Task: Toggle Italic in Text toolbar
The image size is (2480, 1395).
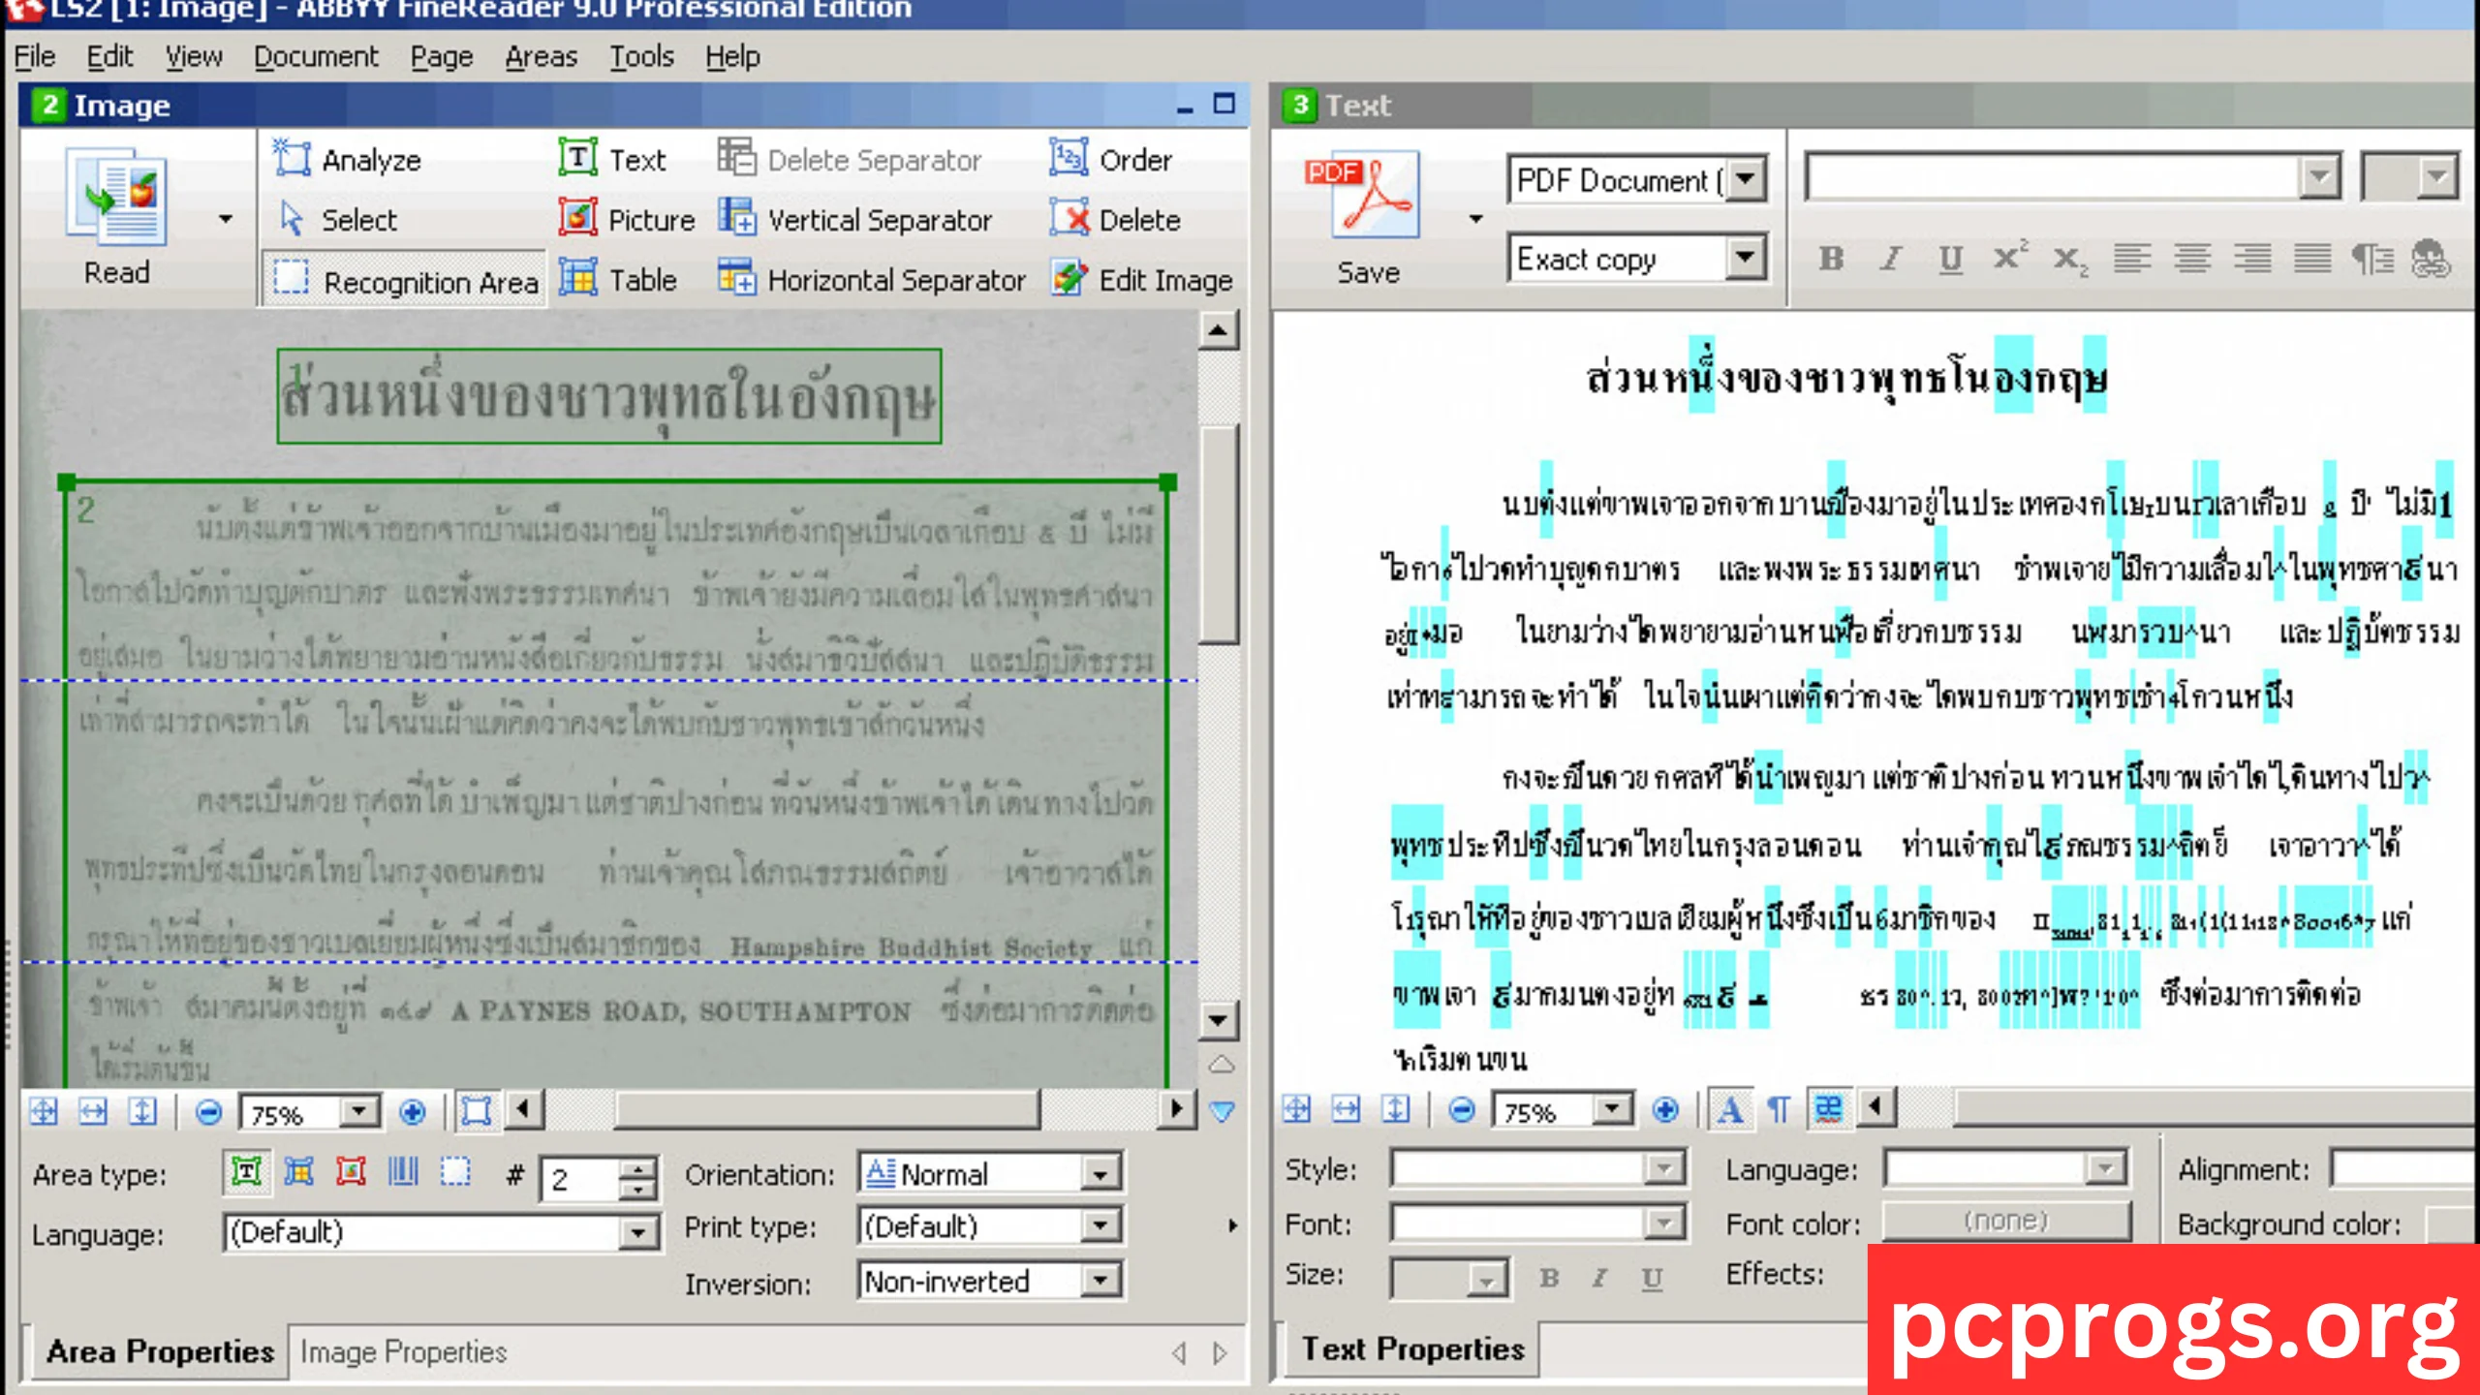Action: [1890, 259]
